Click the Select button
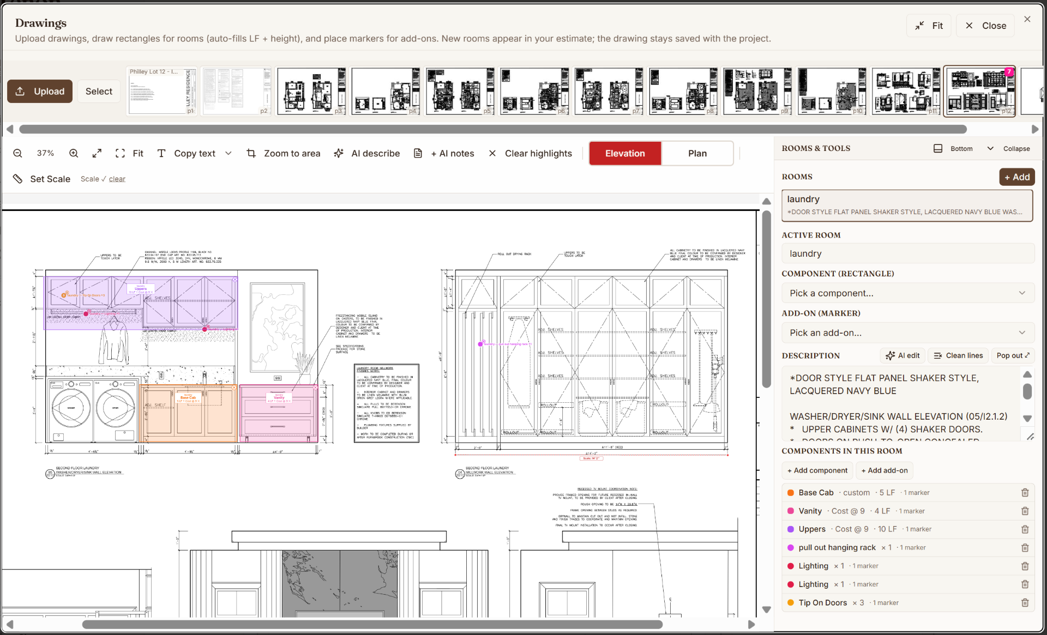The image size is (1047, 635). pos(99,92)
